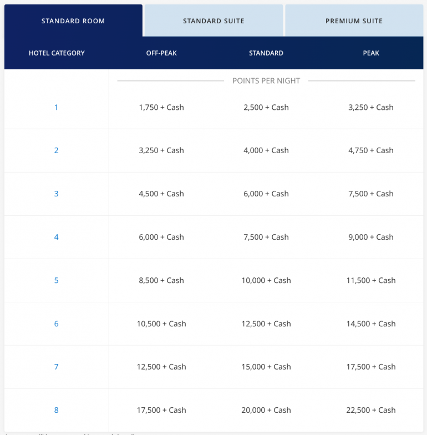Click the 6,000 + Cash standard rate
The width and height of the screenshot is (427, 435).
tap(266, 194)
